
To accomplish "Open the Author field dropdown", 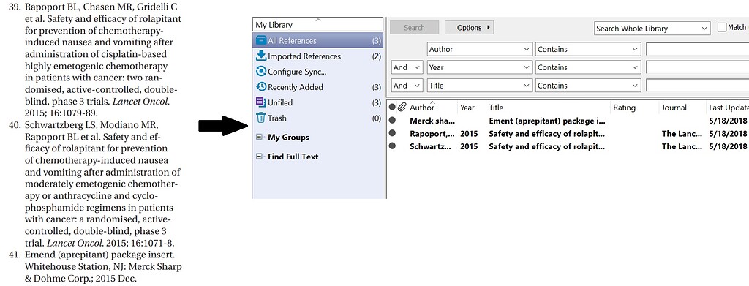I will 480,49.
